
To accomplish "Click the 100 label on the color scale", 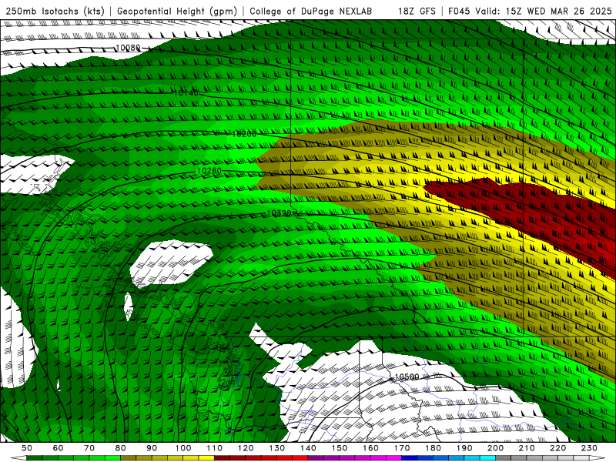I will pos(183,448).
